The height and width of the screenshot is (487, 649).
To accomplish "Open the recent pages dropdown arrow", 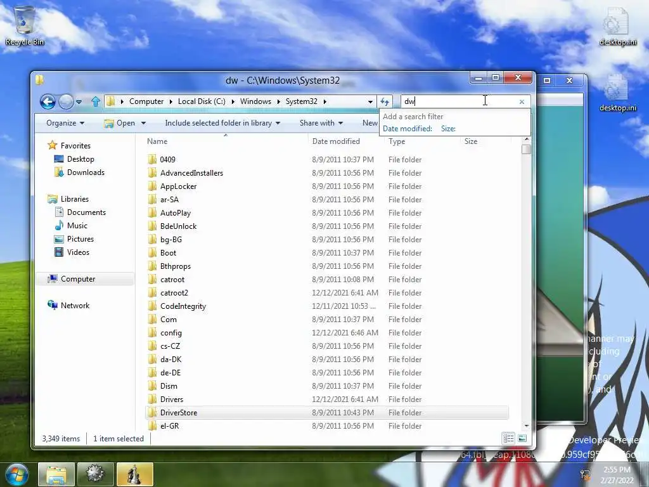I will point(79,102).
